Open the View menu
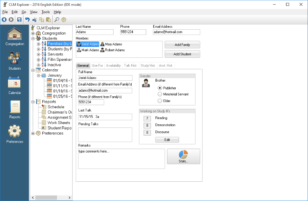 (x=33, y=12)
